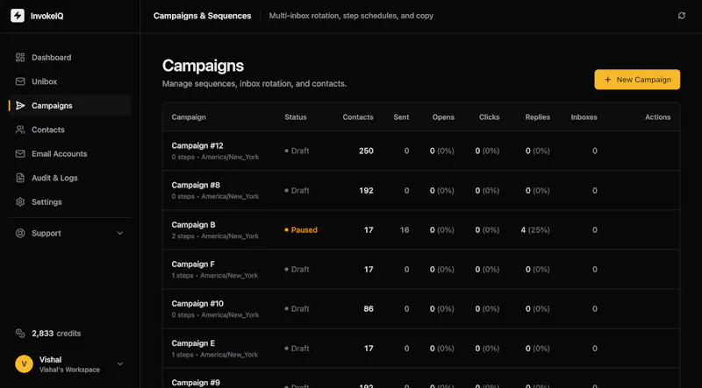The height and width of the screenshot is (388, 702).
Task: Open Settings from the sidebar
Action: point(69,202)
